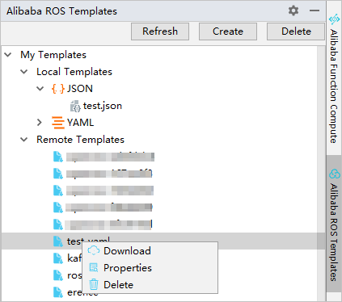This screenshot has height=302, width=342.
Task: Switch to Alibaba Function Compute tab
Action: (334, 78)
